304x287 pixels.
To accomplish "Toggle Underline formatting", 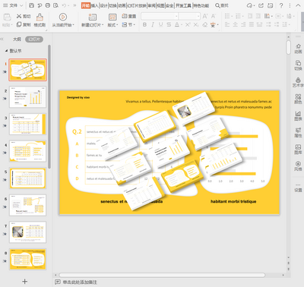I will [x=160, y=24].
